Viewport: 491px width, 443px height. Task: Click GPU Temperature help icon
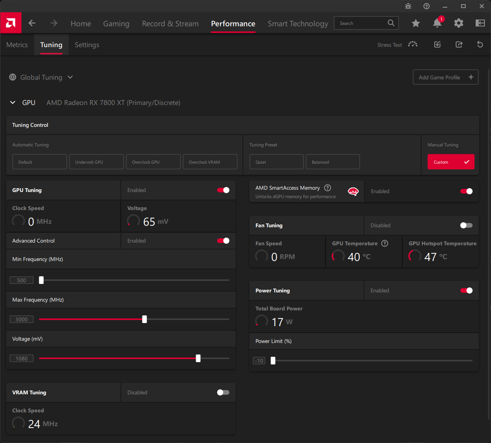point(385,243)
